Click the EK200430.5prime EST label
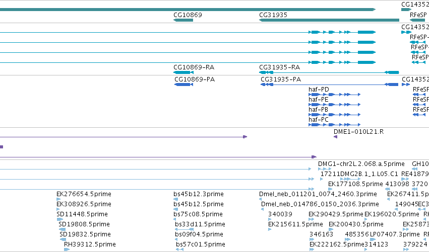Image resolution: width=429 pixels, height=252 pixels. [x=356, y=224]
